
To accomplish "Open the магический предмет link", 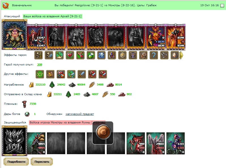I will [x=80, y=114].
